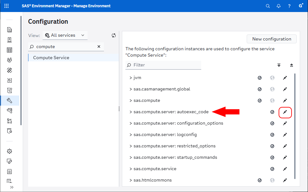This screenshot has width=308, height=192.
Task: Click the jvm status check icon
Action: point(260,78)
